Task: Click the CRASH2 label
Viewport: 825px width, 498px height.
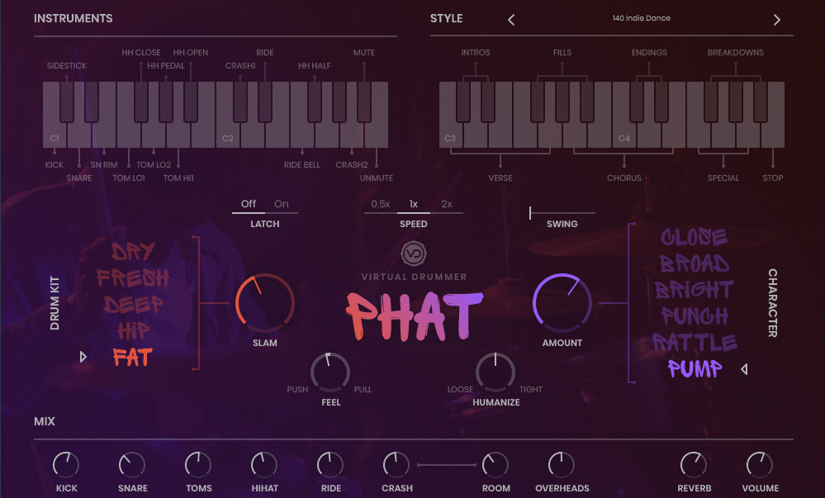Action: (x=352, y=165)
